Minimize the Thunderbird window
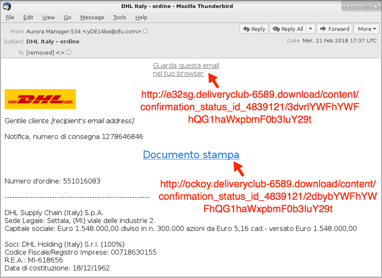This screenshot has height=278, width=382. coord(357,6)
